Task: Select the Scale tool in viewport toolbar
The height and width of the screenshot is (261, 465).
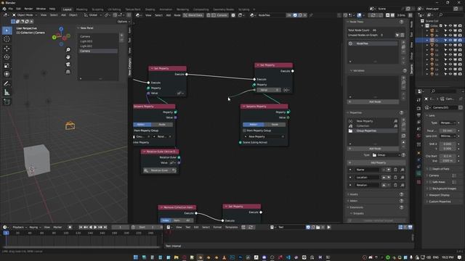Action: coord(7,66)
